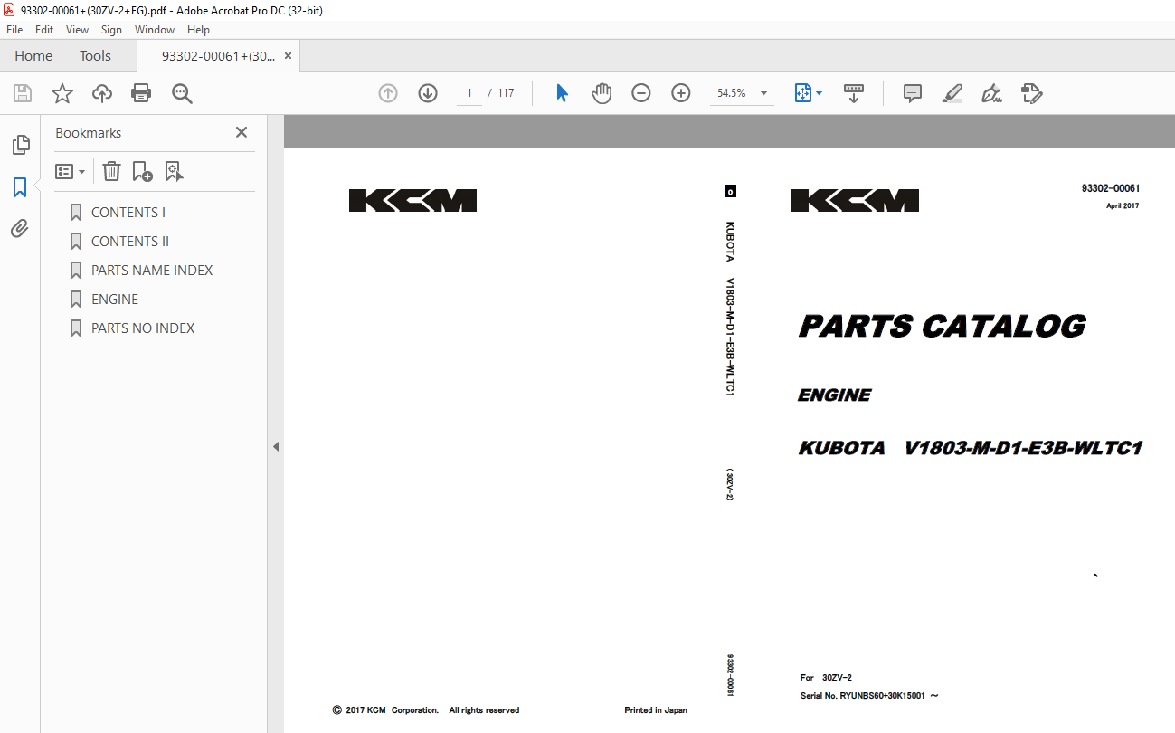Open Attachments paperclip panel
1175x733 pixels.
point(20,229)
